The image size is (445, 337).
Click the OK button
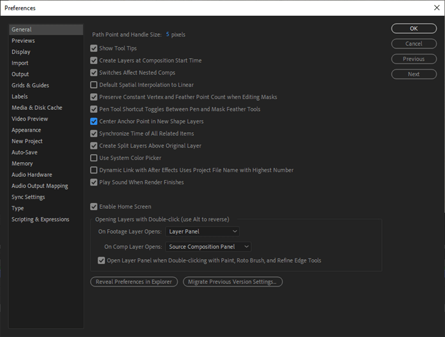(414, 29)
